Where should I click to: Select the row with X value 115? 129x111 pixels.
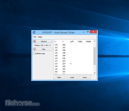(73, 58)
